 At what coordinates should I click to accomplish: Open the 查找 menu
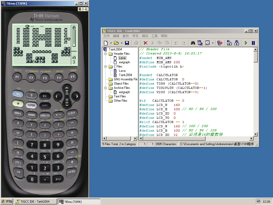(126, 36)
